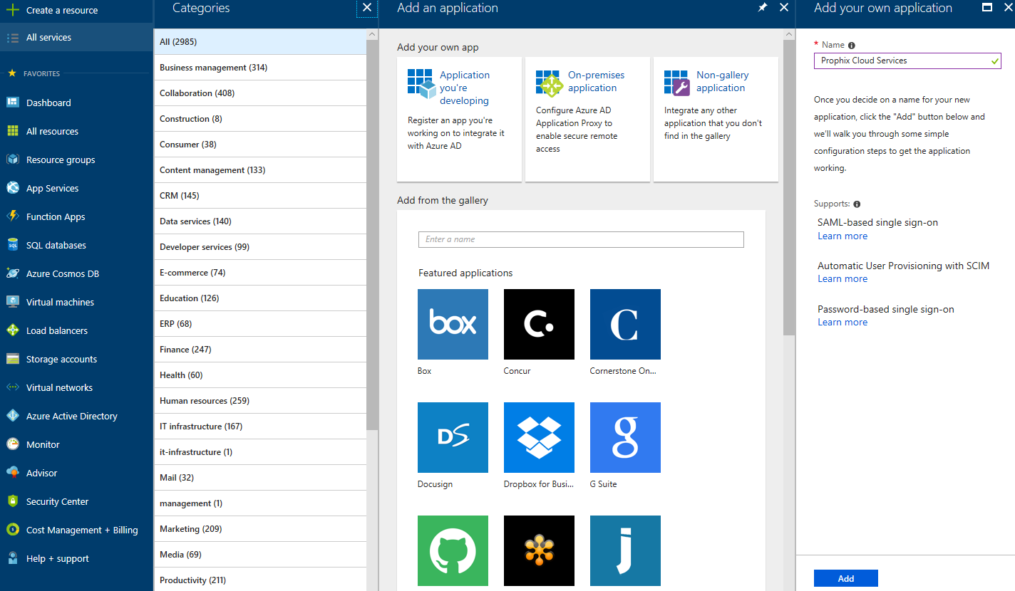Select the Business management (314) category
Image resolution: width=1015 pixels, height=591 pixels.
click(x=260, y=68)
